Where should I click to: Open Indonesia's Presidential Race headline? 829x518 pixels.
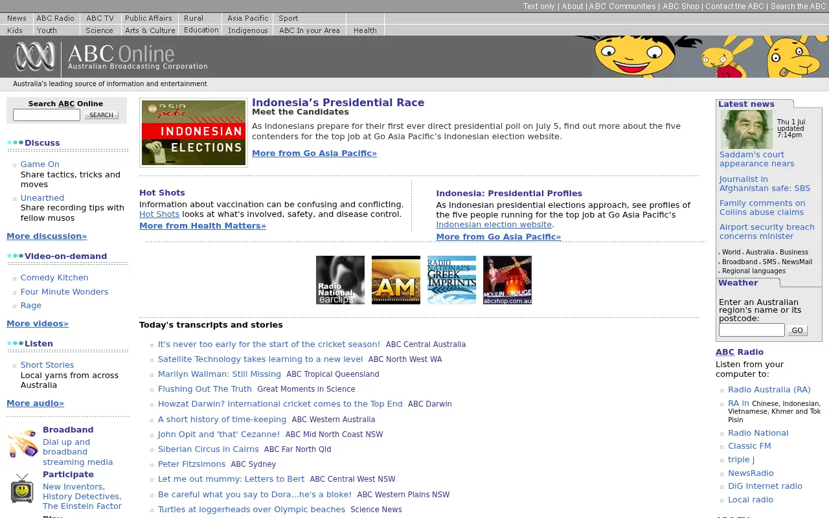[338, 102]
